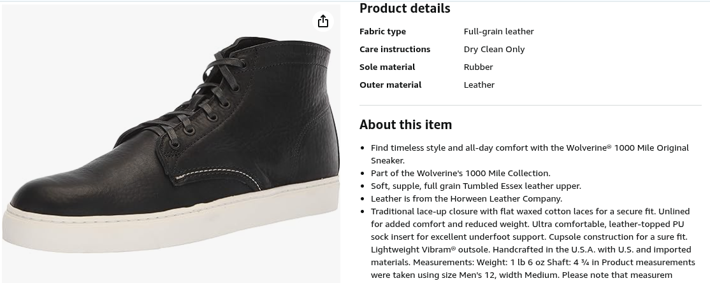Select the Horween Leather Company bullet
The height and width of the screenshot is (283, 710).
467,198
